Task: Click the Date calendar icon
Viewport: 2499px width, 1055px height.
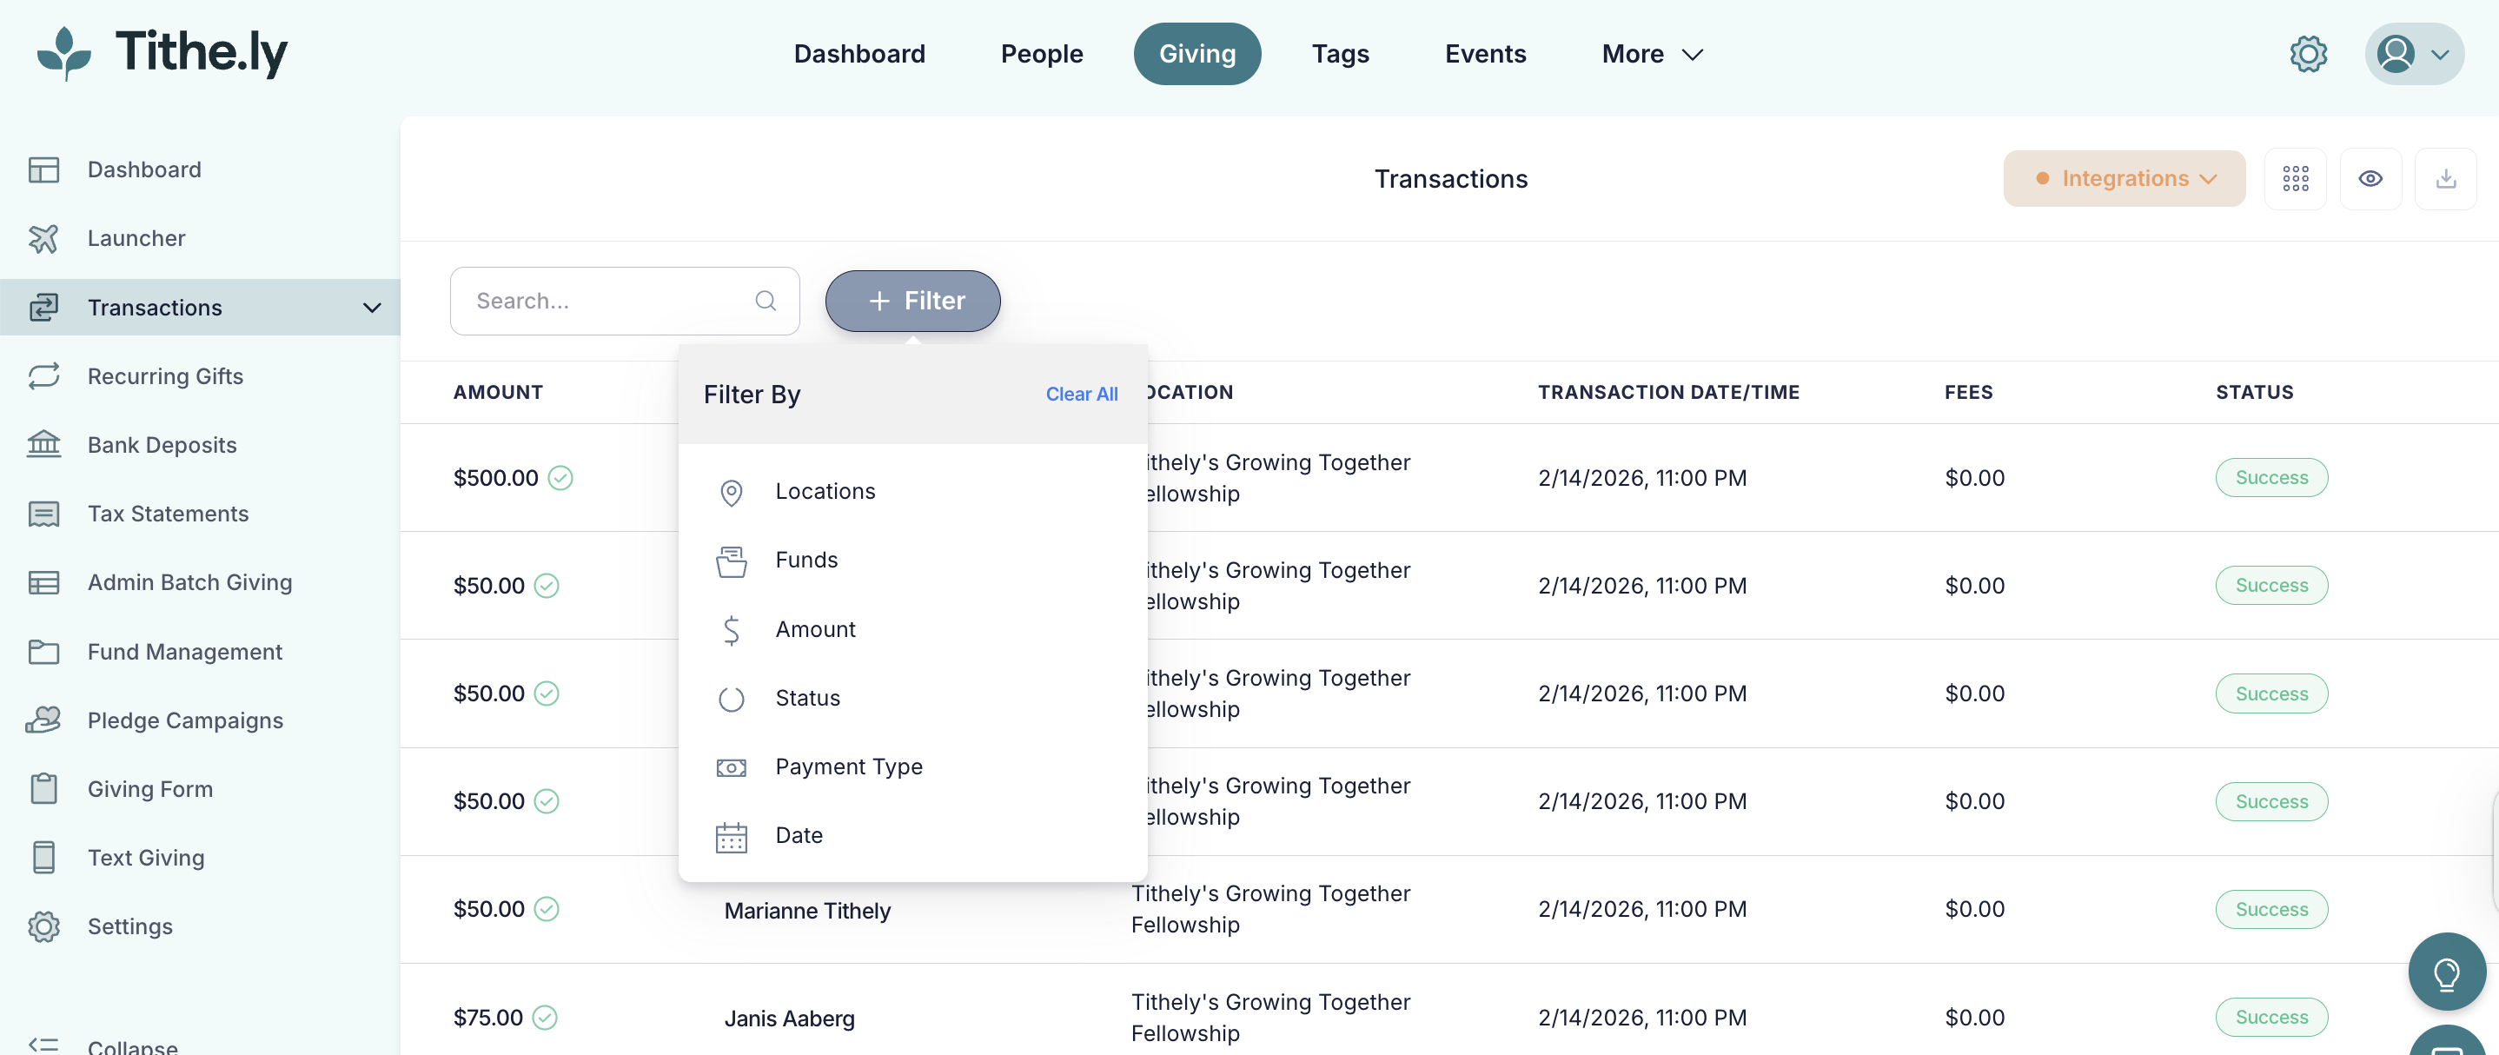Action: [x=732, y=837]
